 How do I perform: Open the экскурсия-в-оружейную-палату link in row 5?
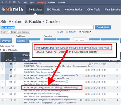[50, 87]
